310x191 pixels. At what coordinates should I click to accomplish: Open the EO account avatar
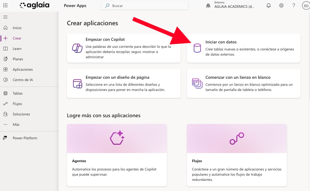coord(306,5)
